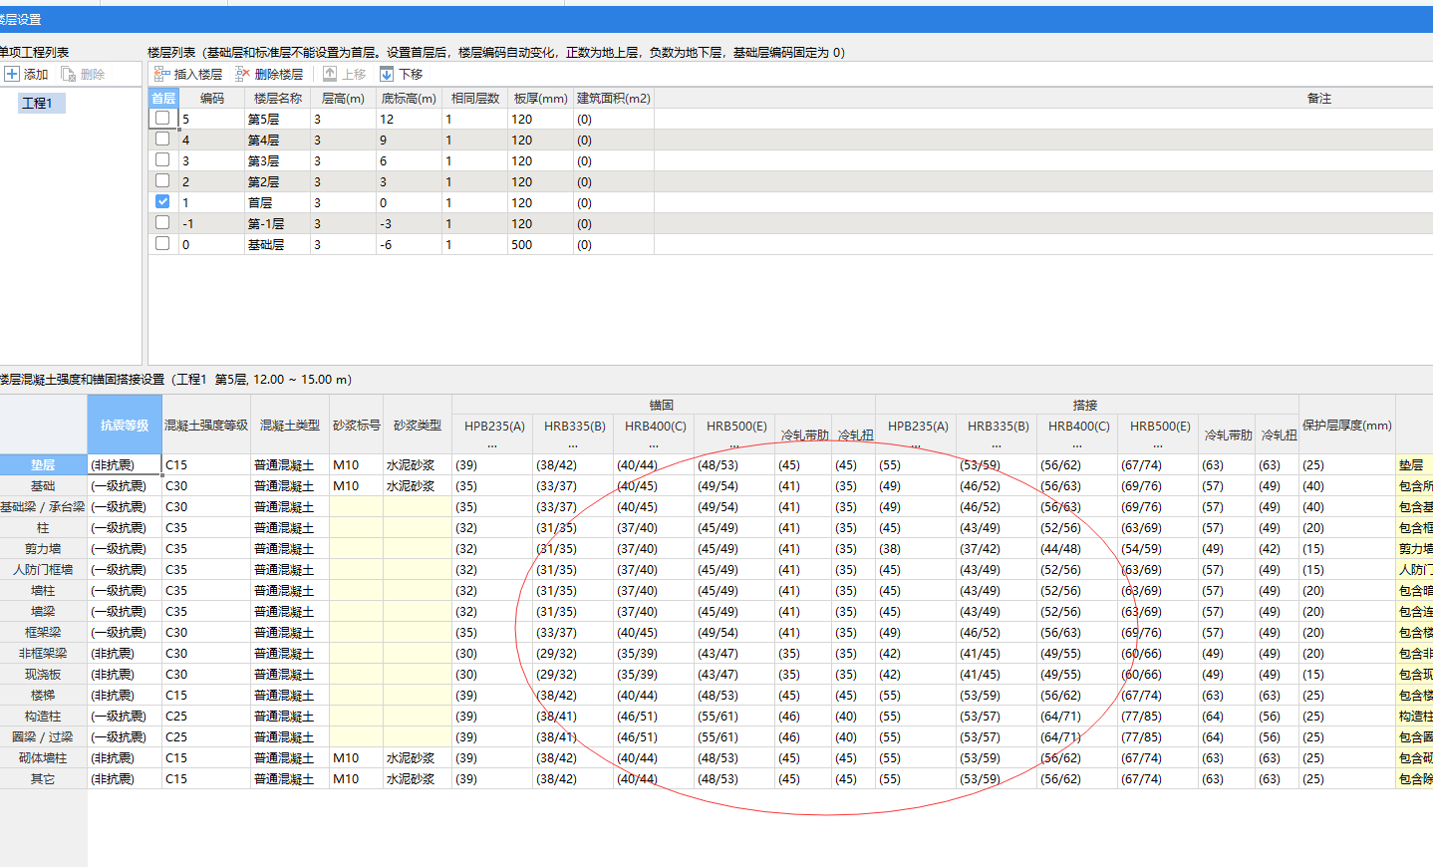
Task: Select the 圈梁 / 过梁 row header
Action: pyautogui.click(x=43, y=737)
